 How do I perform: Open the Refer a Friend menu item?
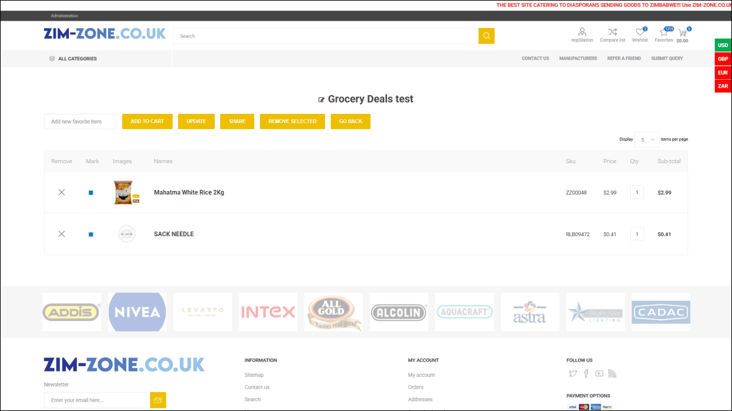click(x=624, y=58)
